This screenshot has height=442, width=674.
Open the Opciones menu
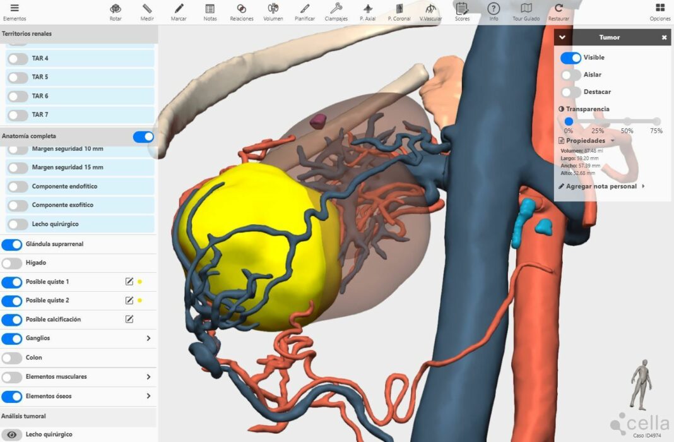660,11
